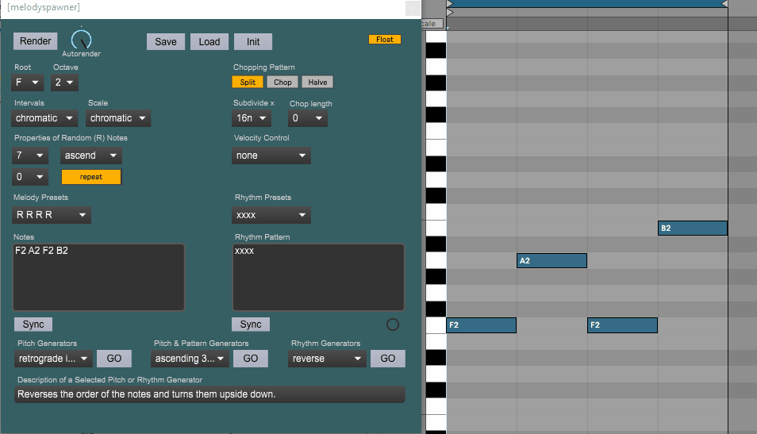Select the Split chopping pattern
The width and height of the screenshot is (757, 434).
(x=248, y=82)
